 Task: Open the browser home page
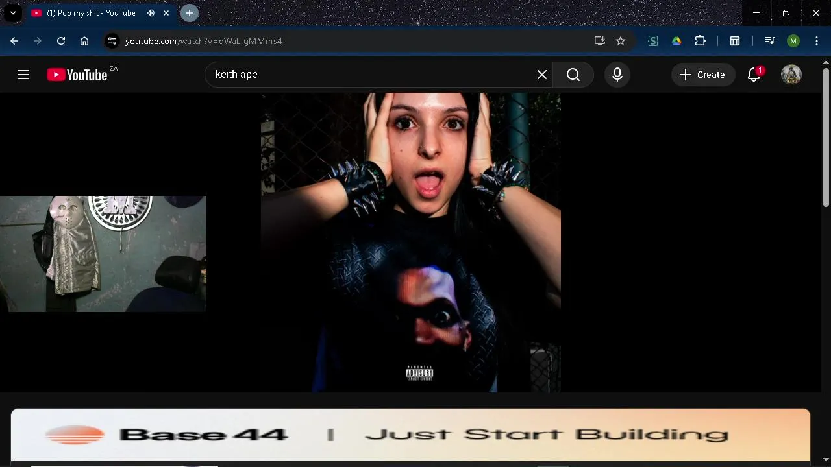click(84, 41)
